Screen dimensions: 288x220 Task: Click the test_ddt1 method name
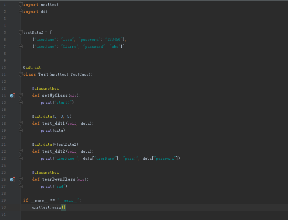tap(53, 124)
